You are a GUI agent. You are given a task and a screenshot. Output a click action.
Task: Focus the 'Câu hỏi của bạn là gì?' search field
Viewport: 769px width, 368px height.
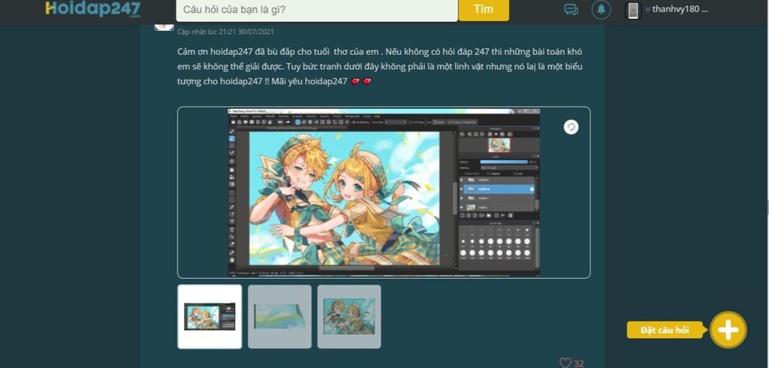317,10
